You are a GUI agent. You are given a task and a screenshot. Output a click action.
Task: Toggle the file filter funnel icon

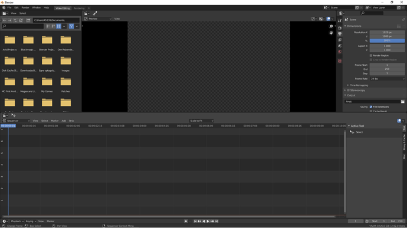71,26
